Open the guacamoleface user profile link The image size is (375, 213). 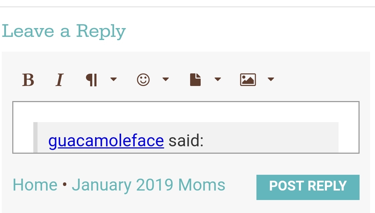(106, 140)
